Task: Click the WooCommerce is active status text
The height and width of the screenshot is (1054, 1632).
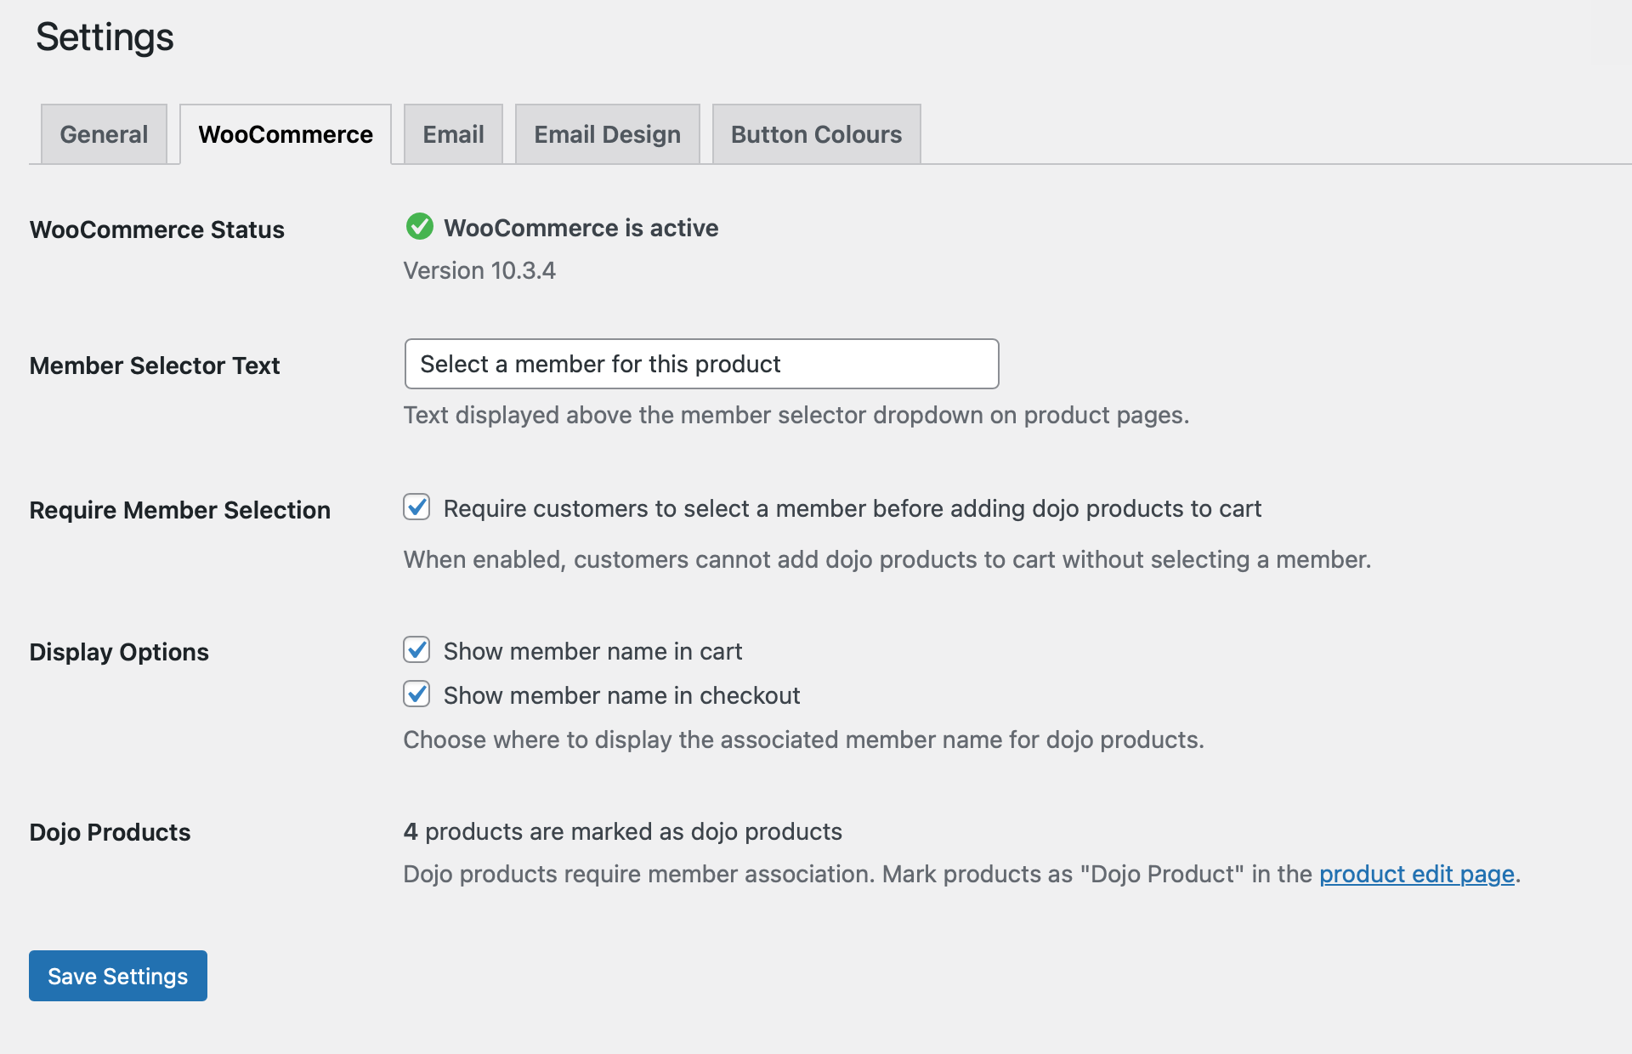Action: (x=582, y=227)
